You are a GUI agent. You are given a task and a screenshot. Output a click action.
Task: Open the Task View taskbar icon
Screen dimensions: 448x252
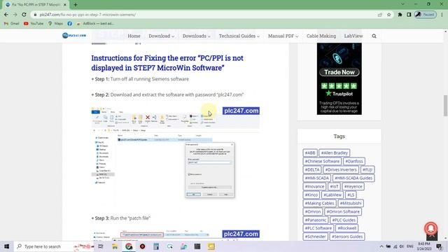tap(101, 246)
